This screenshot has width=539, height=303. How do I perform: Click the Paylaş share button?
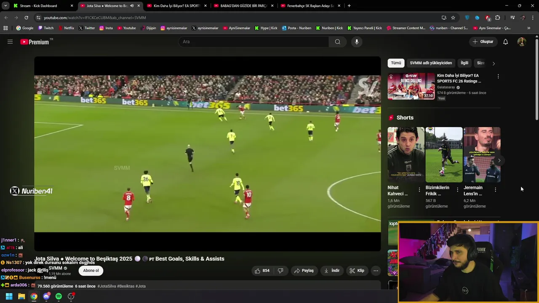click(304, 271)
